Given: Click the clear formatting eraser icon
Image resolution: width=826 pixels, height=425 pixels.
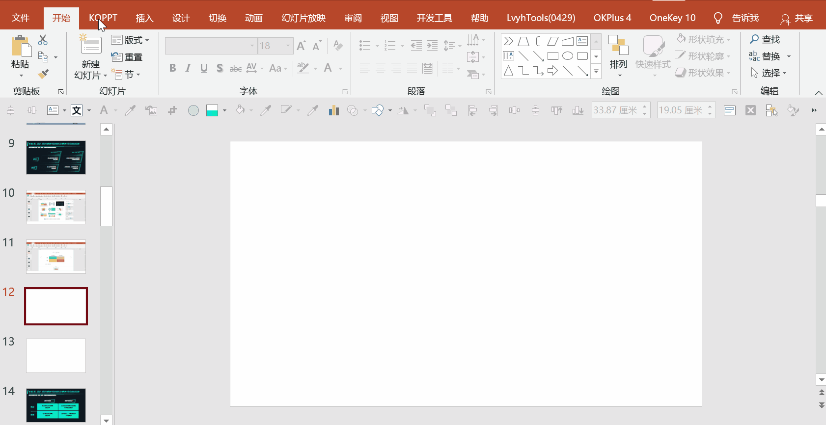Looking at the screenshot, I should tap(338, 46).
